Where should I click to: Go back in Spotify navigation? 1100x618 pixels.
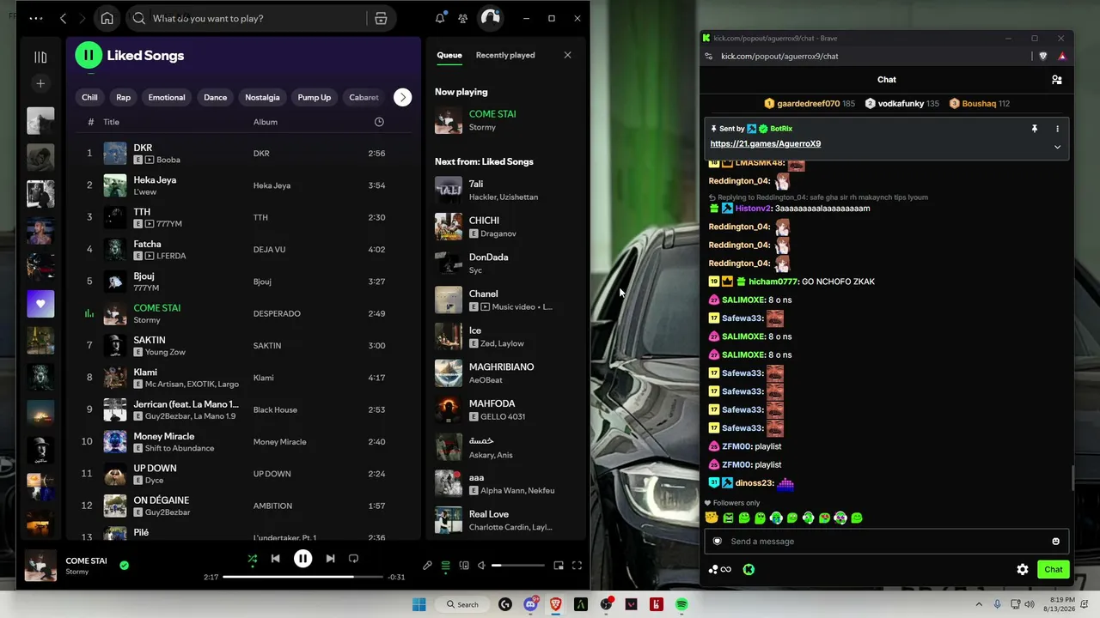(x=63, y=18)
